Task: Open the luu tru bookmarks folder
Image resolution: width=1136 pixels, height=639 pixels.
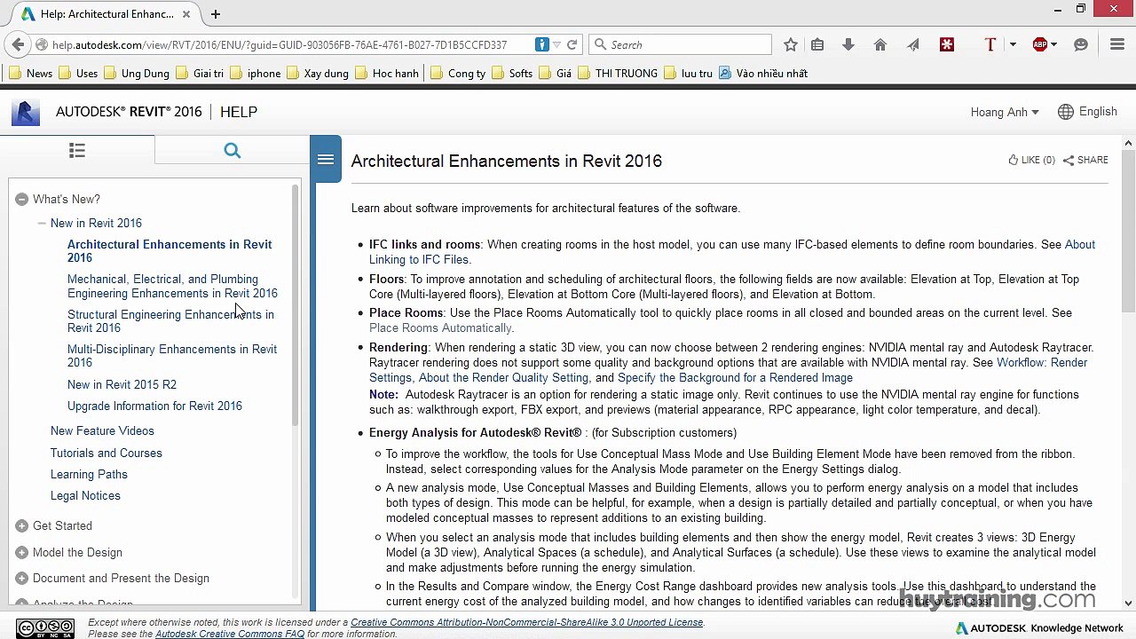Action: [x=688, y=73]
